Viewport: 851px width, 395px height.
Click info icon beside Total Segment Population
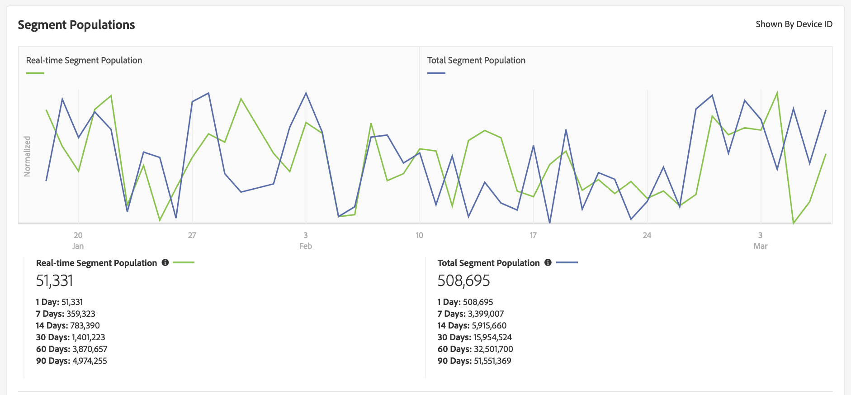click(548, 262)
